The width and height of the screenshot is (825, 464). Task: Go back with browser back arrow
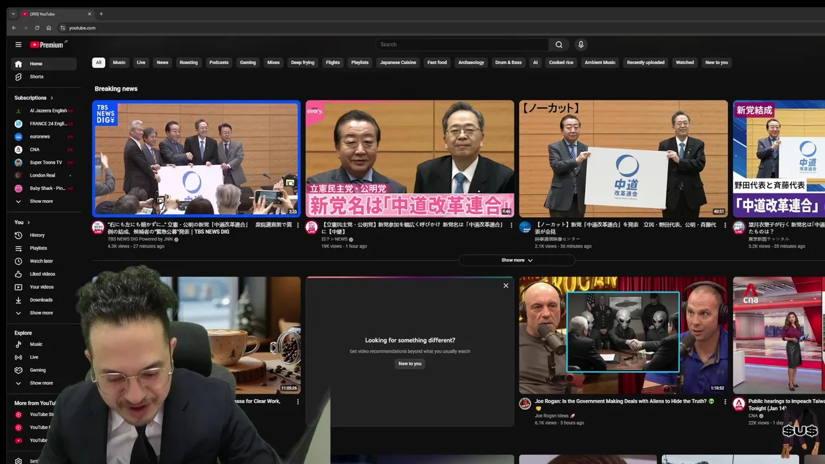click(x=14, y=28)
